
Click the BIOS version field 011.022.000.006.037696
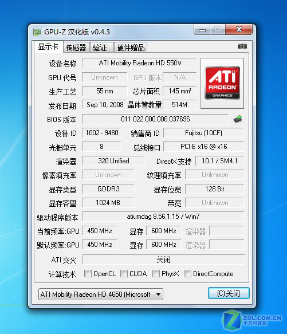click(x=155, y=119)
